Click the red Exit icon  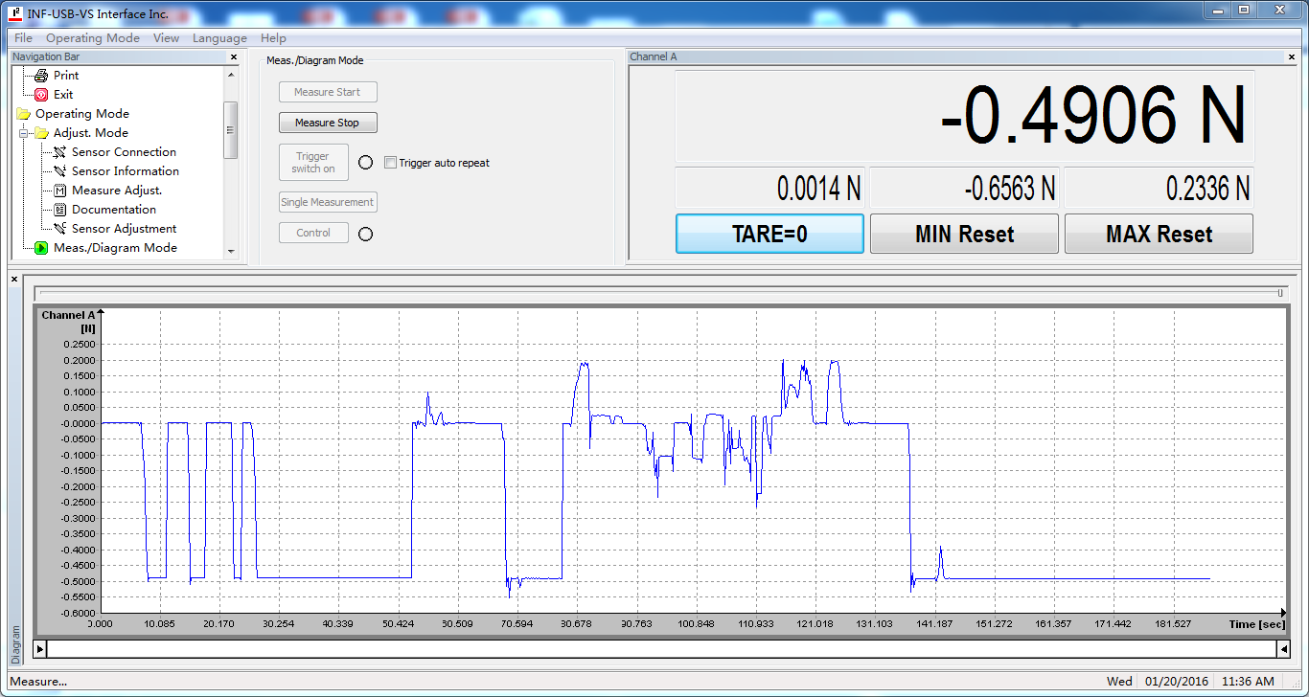click(x=41, y=95)
